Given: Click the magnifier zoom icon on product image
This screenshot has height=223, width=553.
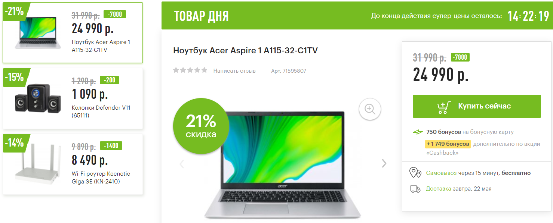Looking at the screenshot, I should [370, 109].
